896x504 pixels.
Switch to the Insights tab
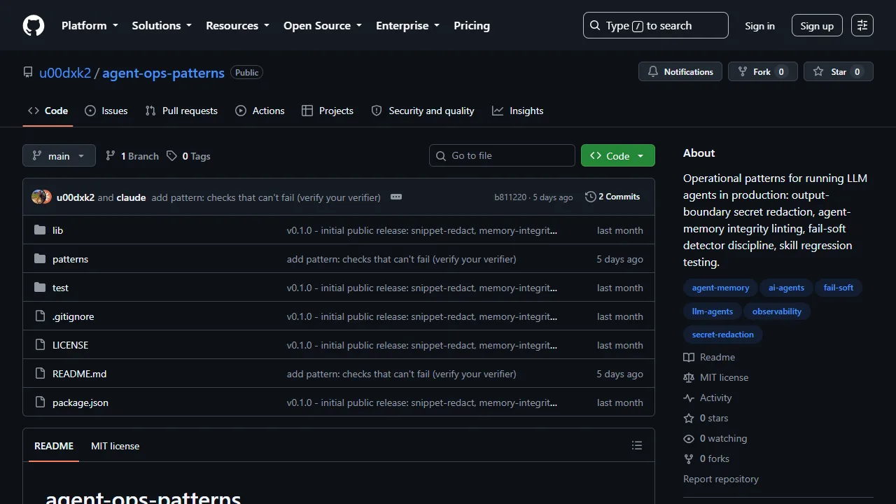518,111
